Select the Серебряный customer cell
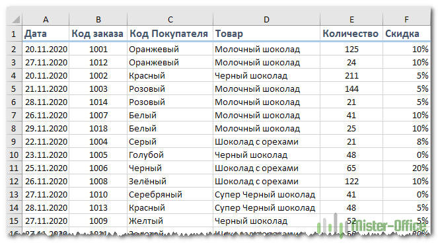Image resolution: width=438 pixels, height=247 pixels. [x=170, y=194]
